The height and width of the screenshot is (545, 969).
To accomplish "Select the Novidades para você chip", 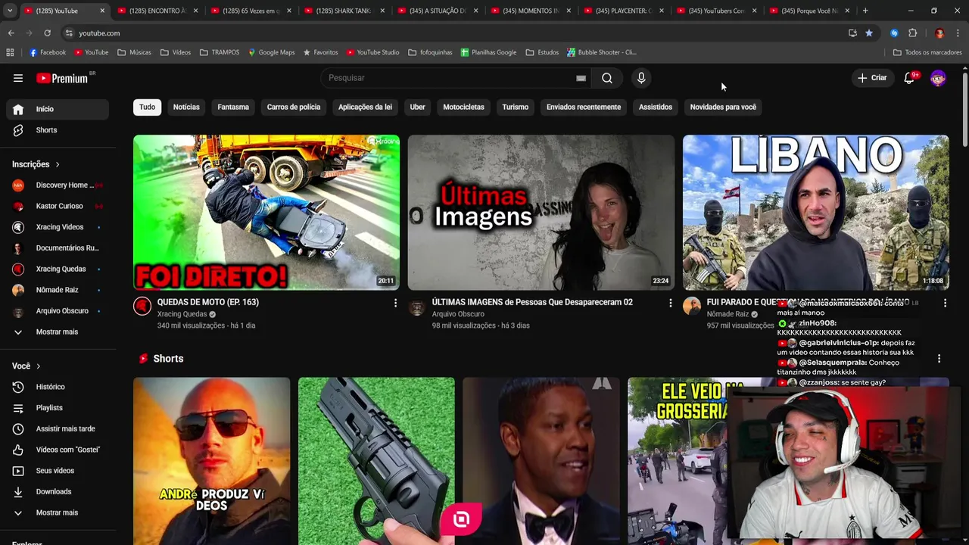I will (723, 107).
